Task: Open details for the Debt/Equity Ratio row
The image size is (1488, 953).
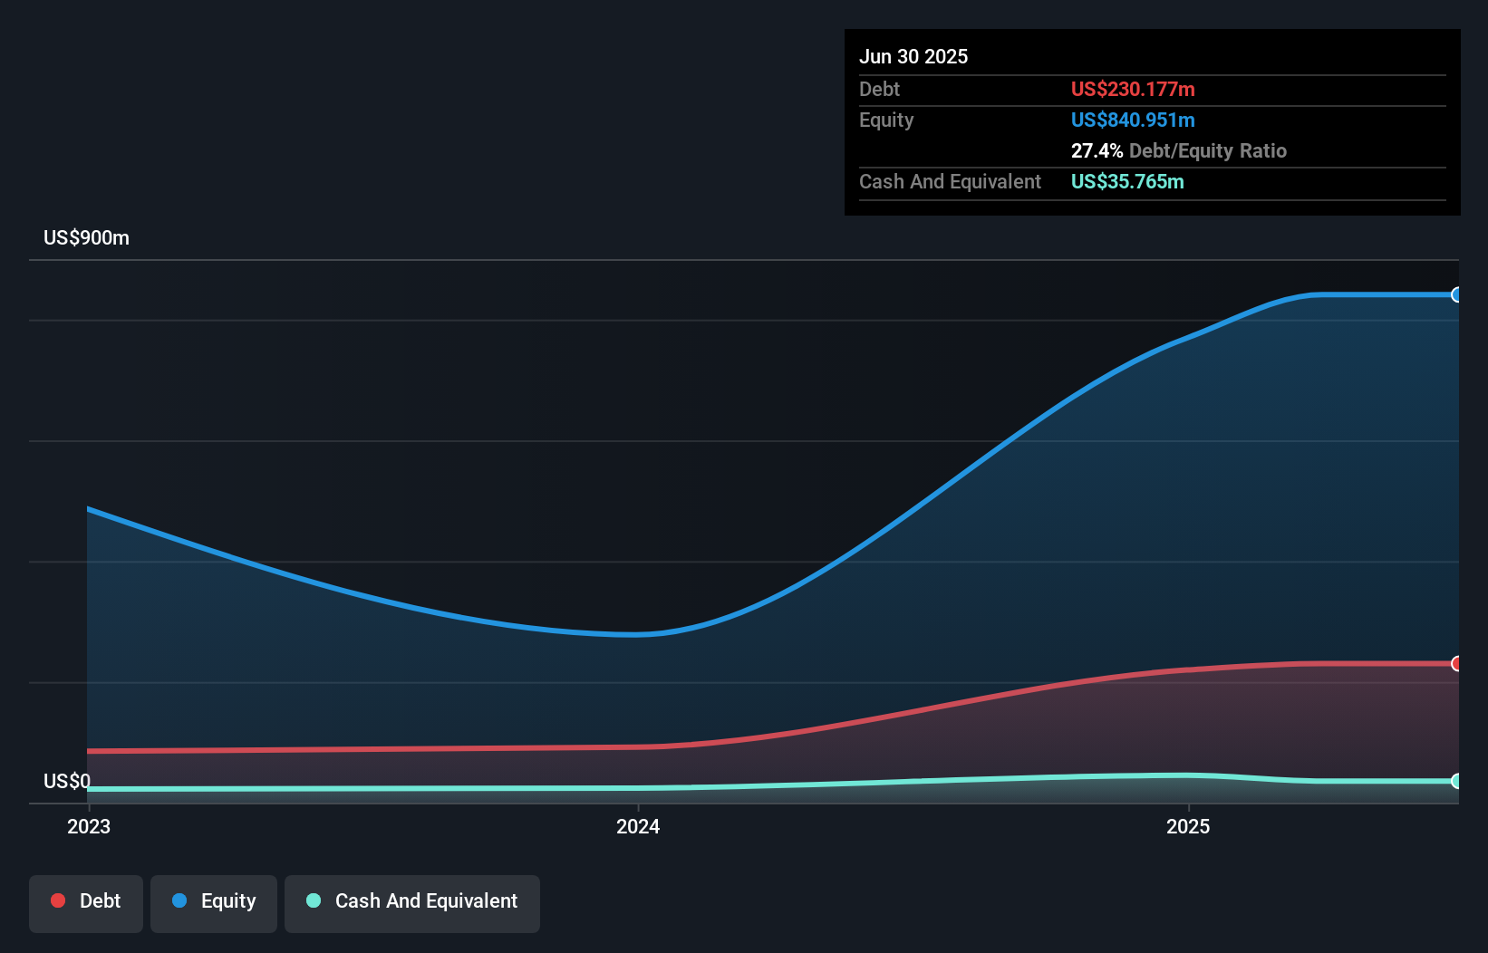Action: (1179, 150)
